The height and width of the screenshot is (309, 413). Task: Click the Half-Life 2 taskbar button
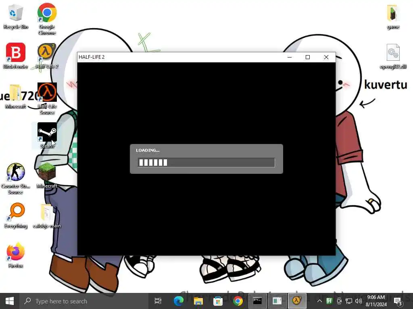click(297, 301)
